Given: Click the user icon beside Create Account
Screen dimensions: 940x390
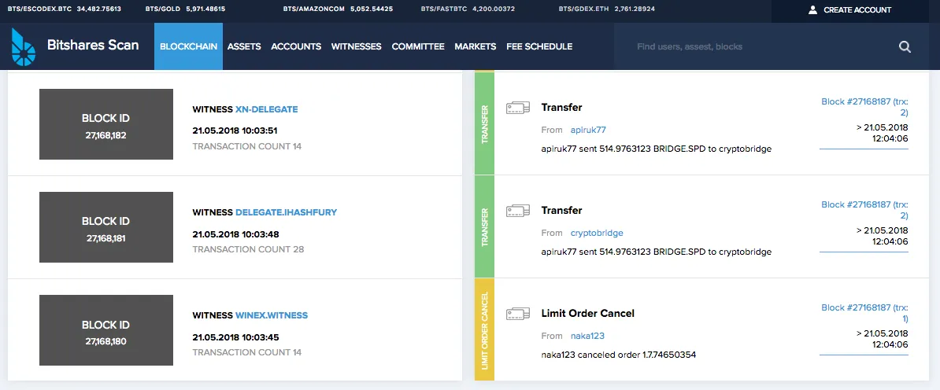Looking at the screenshot, I should click(x=813, y=9).
